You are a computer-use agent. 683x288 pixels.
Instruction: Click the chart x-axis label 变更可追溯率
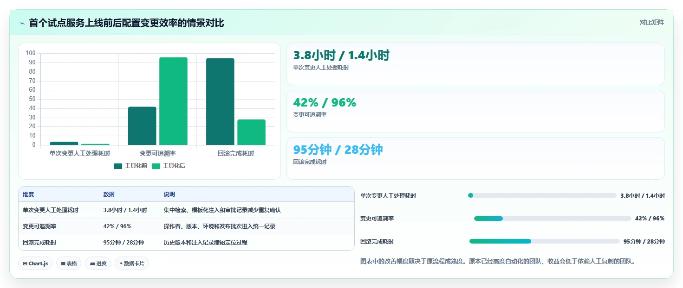pos(158,153)
